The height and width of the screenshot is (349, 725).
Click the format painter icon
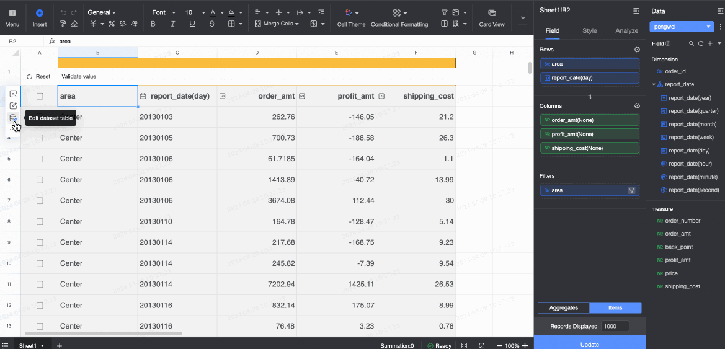pos(63,24)
